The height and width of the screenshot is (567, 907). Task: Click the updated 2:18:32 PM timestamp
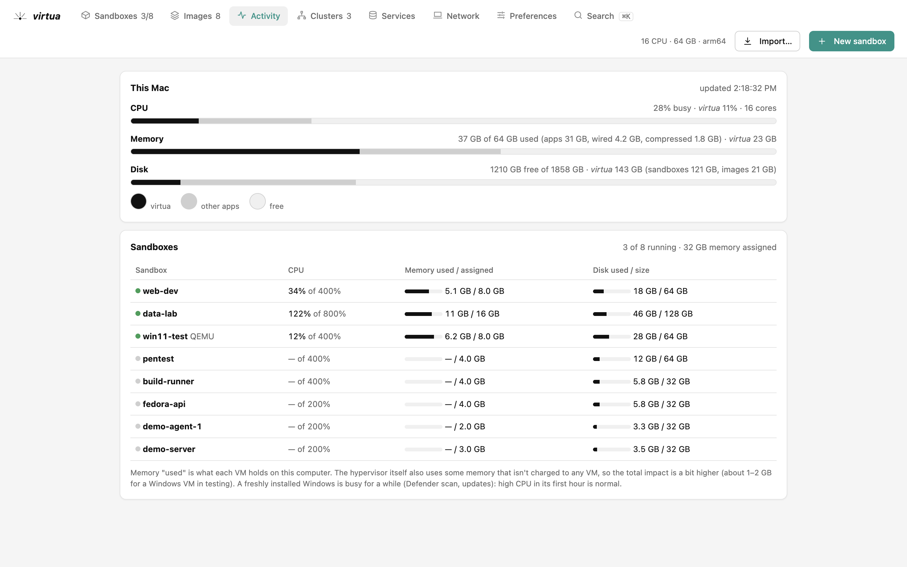[738, 88]
